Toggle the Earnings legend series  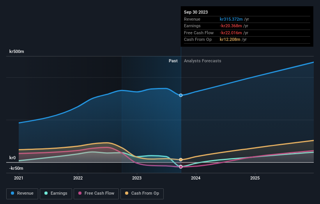pyautogui.click(x=56, y=193)
